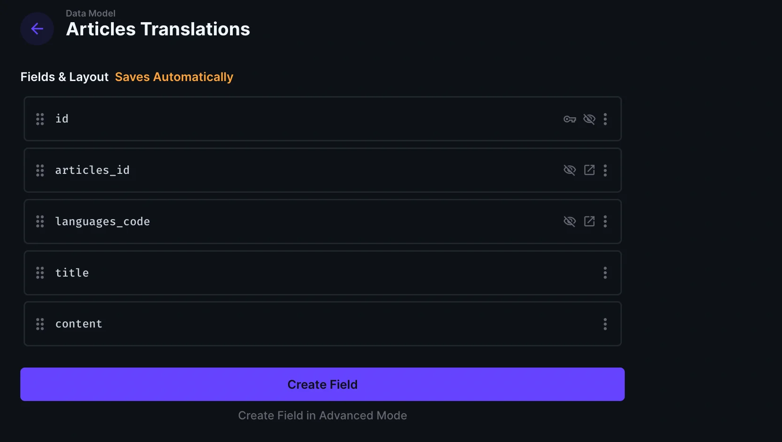
Task: Grab the drag handle of articles_id field
Action: [40, 171]
